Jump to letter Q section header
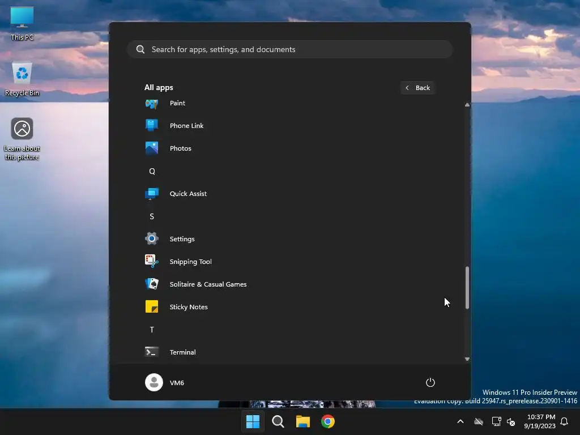Screen dimensions: 580x435 coord(152,171)
